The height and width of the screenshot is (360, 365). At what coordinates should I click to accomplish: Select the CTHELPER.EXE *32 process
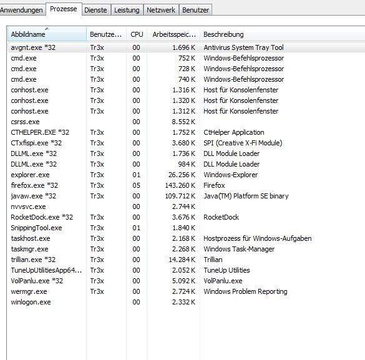[186, 132]
